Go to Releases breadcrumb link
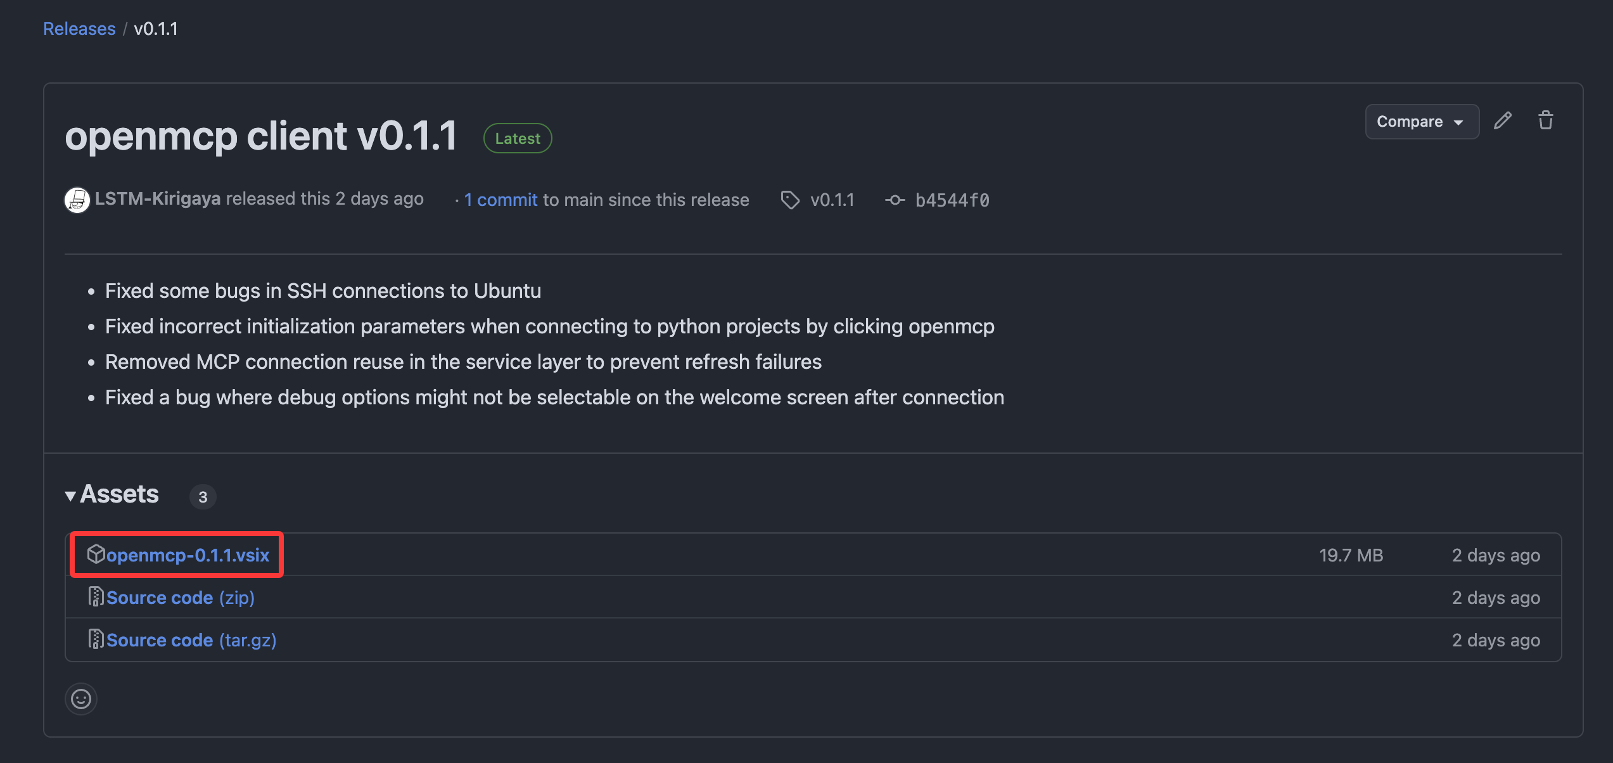 coord(79,29)
